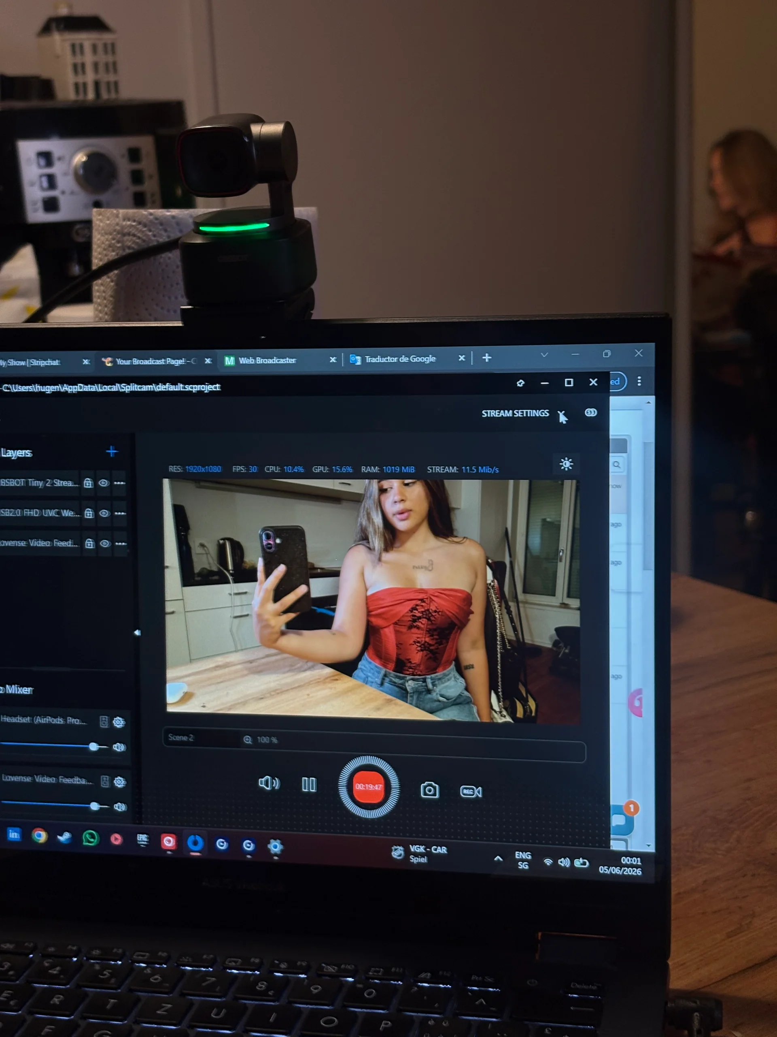This screenshot has height=1037, width=777.
Task: Lock the Lovense Video Feed layer
Action: [x=89, y=543]
